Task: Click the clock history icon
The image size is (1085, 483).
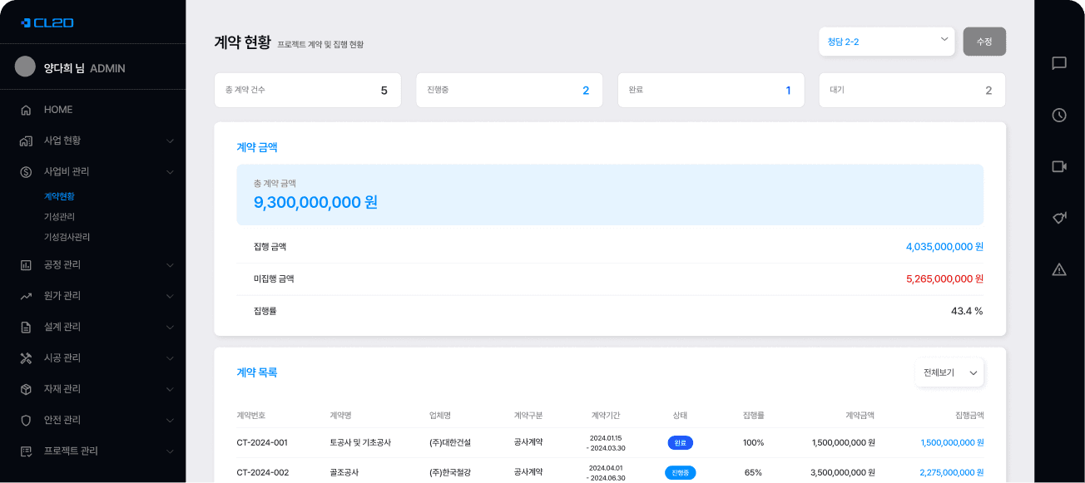Action: click(x=1059, y=115)
